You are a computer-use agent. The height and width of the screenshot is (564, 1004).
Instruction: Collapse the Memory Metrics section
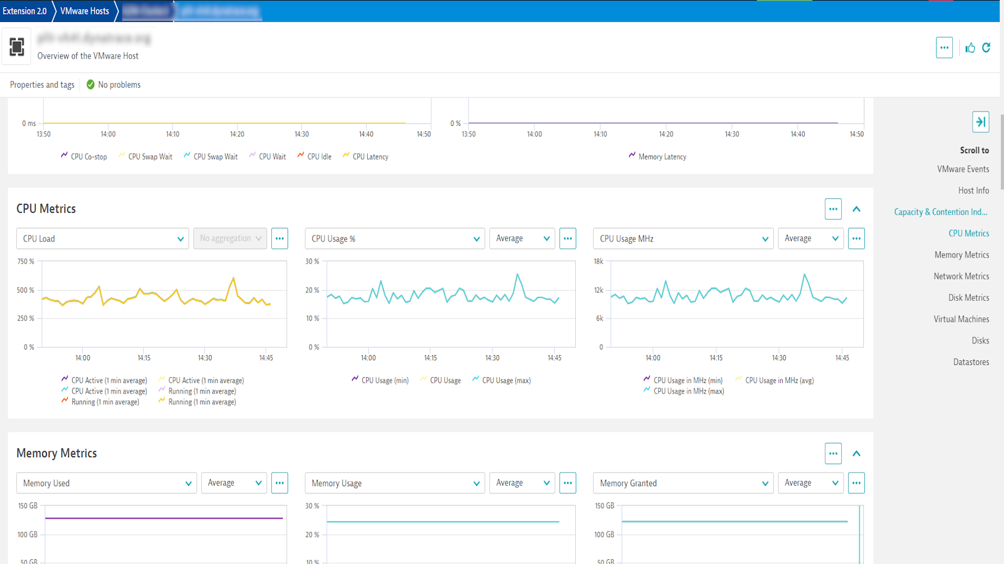pos(857,453)
